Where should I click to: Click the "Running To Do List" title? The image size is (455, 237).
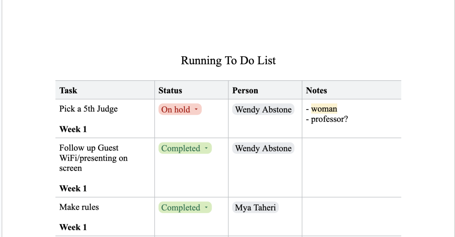(x=228, y=61)
